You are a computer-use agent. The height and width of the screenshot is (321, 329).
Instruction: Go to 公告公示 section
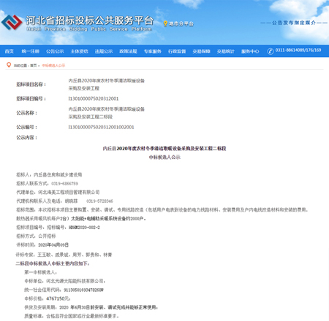(55, 51)
